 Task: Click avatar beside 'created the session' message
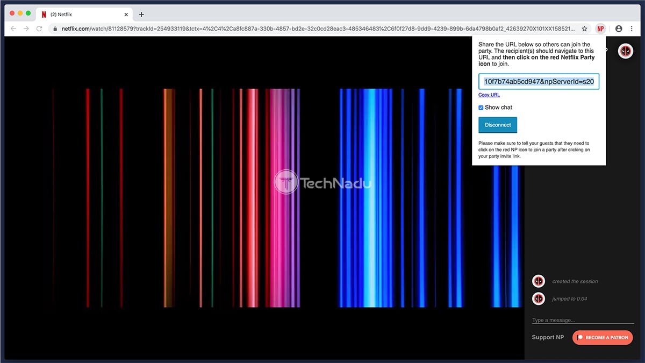(539, 281)
